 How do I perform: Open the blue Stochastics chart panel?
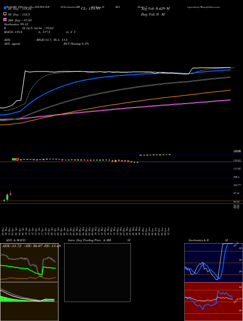tap(213, 263)
